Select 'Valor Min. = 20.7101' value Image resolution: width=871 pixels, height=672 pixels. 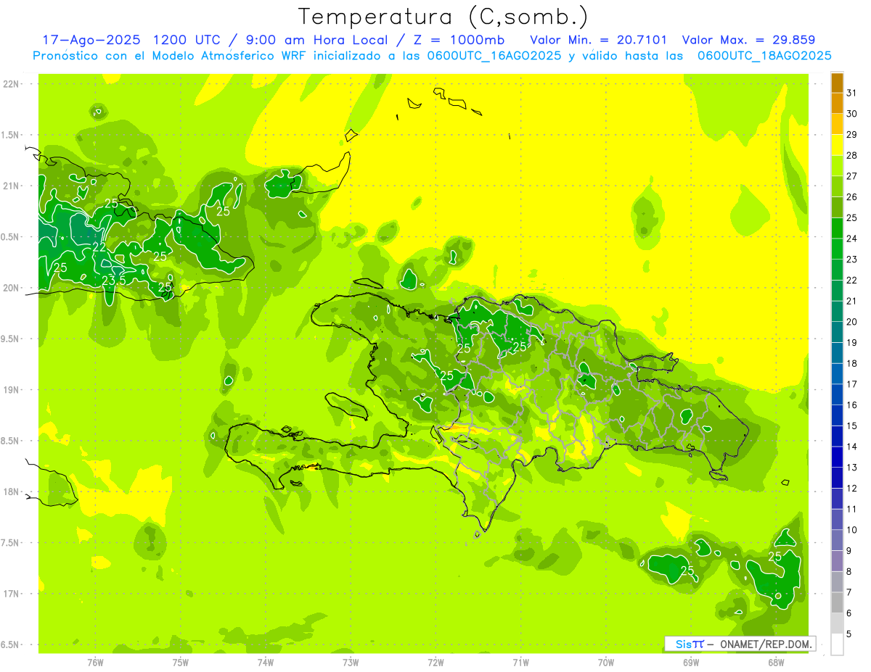click(599, 40)
